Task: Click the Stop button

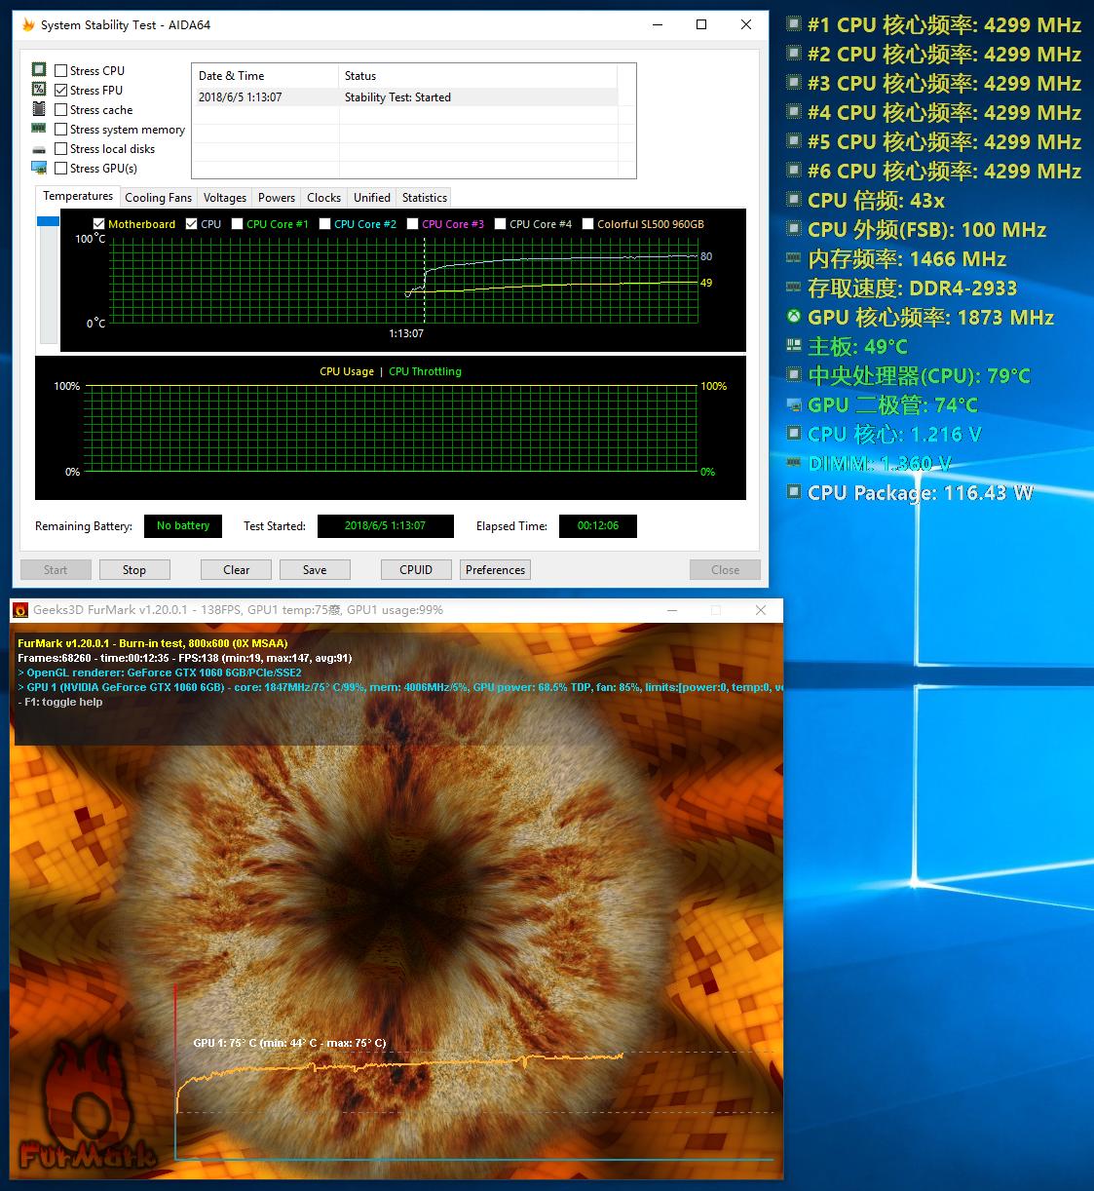Action: click(134, 570)
